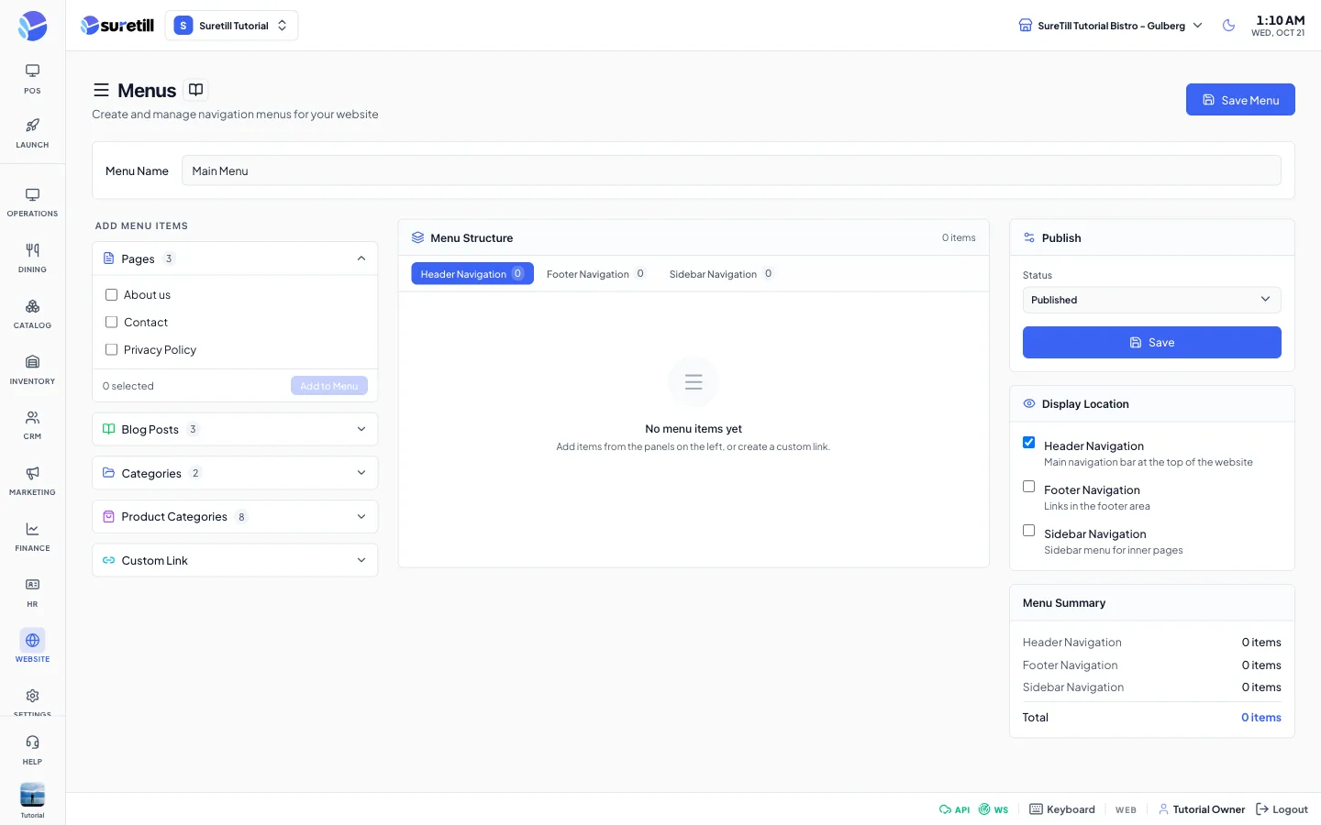1321x825 pixels.
Task: Switch to the Sidebar Navigation tab
Action: coord(721,273)
